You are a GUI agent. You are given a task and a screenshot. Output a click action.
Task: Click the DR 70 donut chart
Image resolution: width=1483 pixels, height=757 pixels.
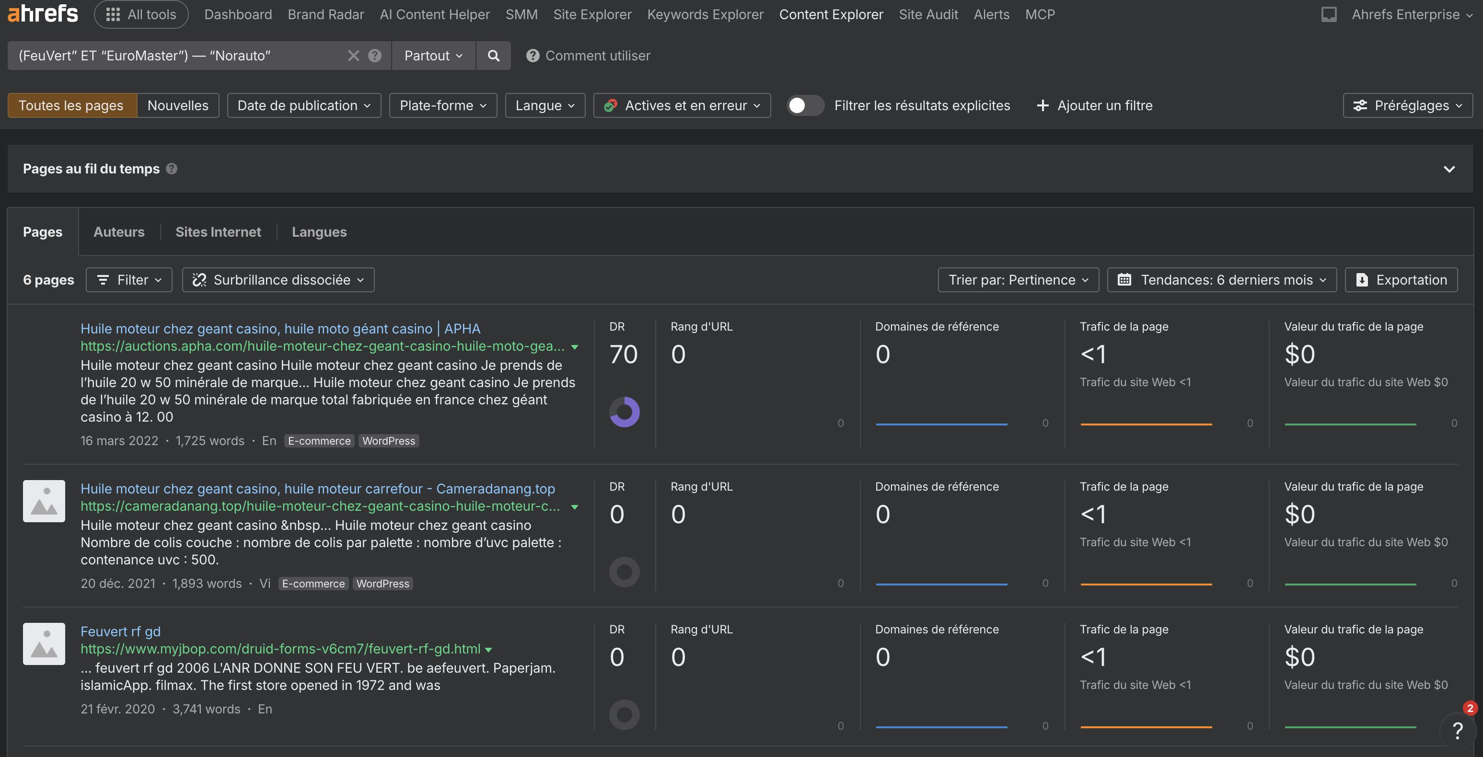point(624,412)
